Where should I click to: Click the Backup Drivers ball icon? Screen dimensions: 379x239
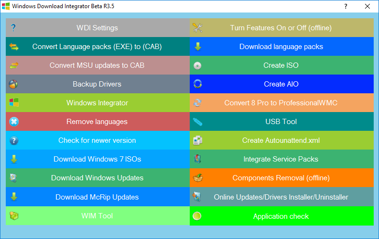point(13,84)
